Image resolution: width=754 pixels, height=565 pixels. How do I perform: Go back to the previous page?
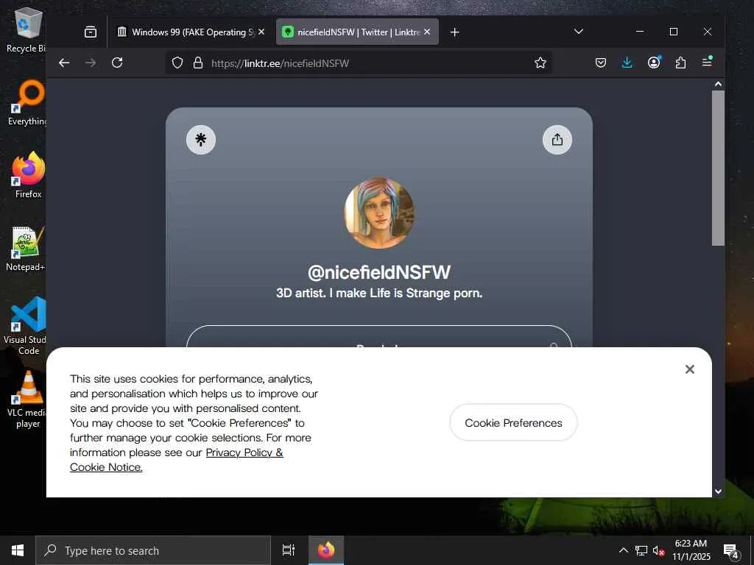(x=64, y=63)
